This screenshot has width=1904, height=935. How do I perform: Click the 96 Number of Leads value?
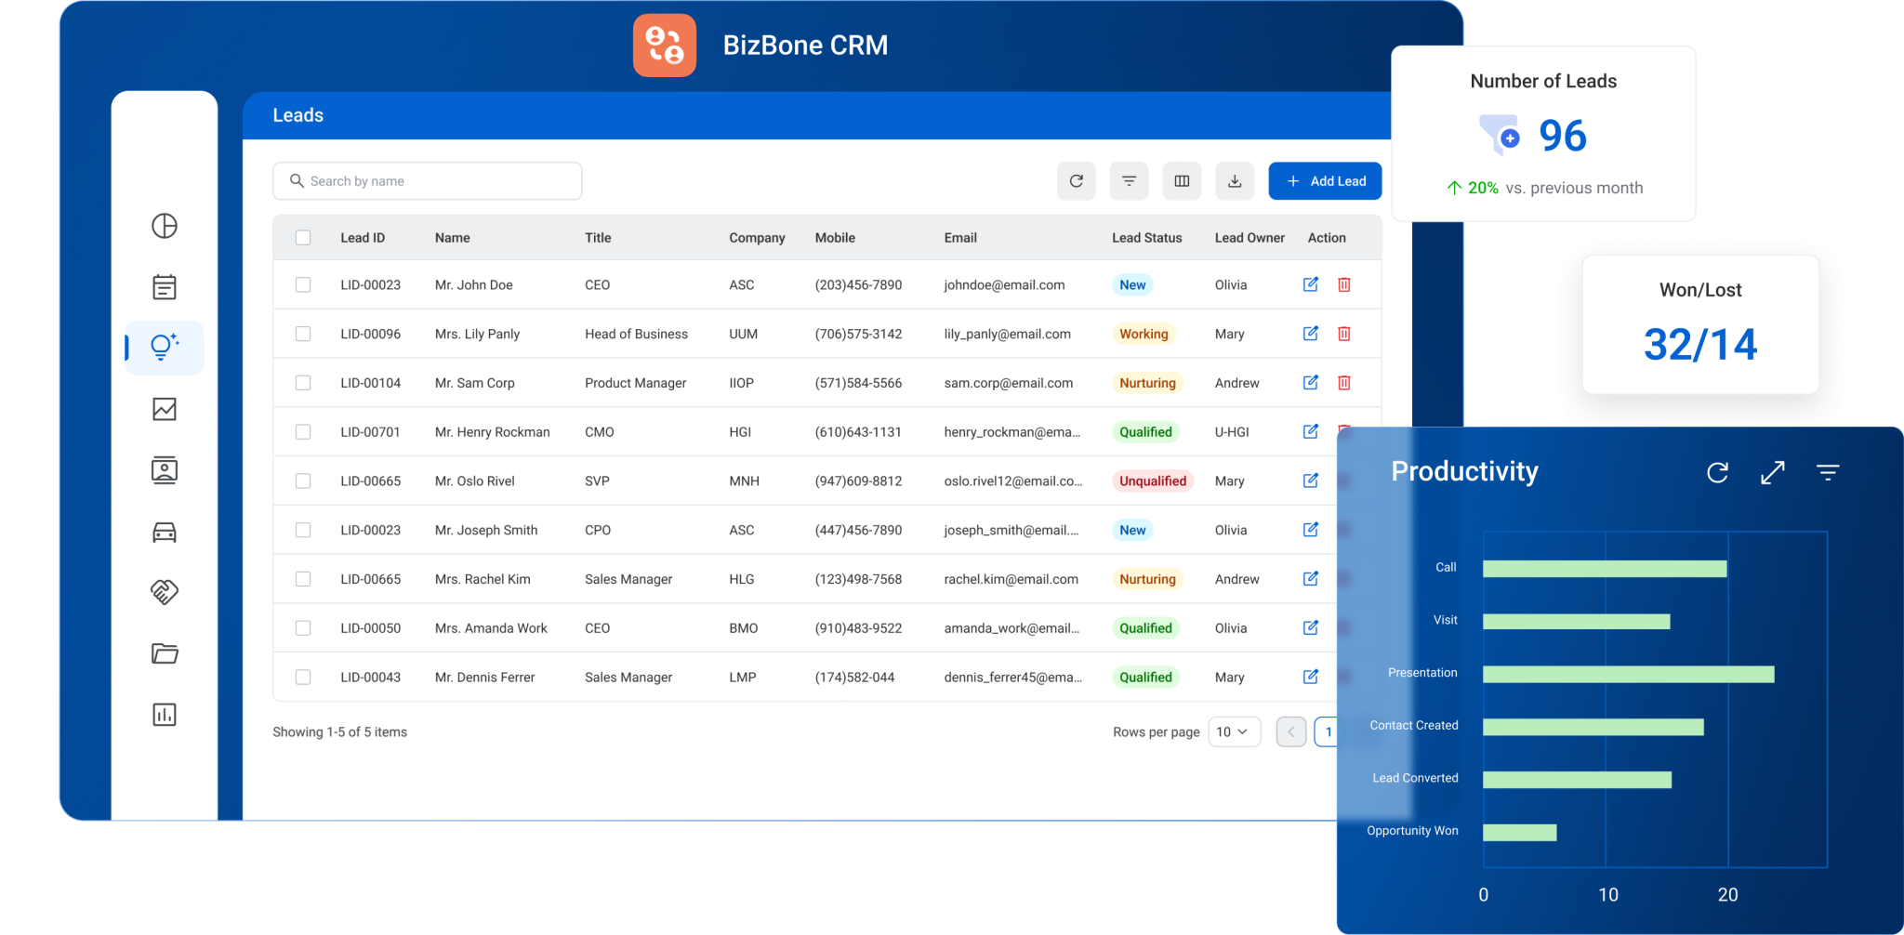1563,136
